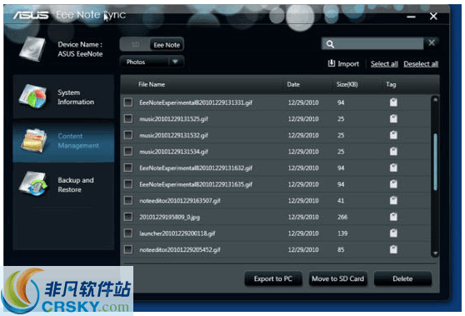This screenshot has width=465, height=316.
Task: Click the Content Management folder icon
Action: [x=33, y=141]
